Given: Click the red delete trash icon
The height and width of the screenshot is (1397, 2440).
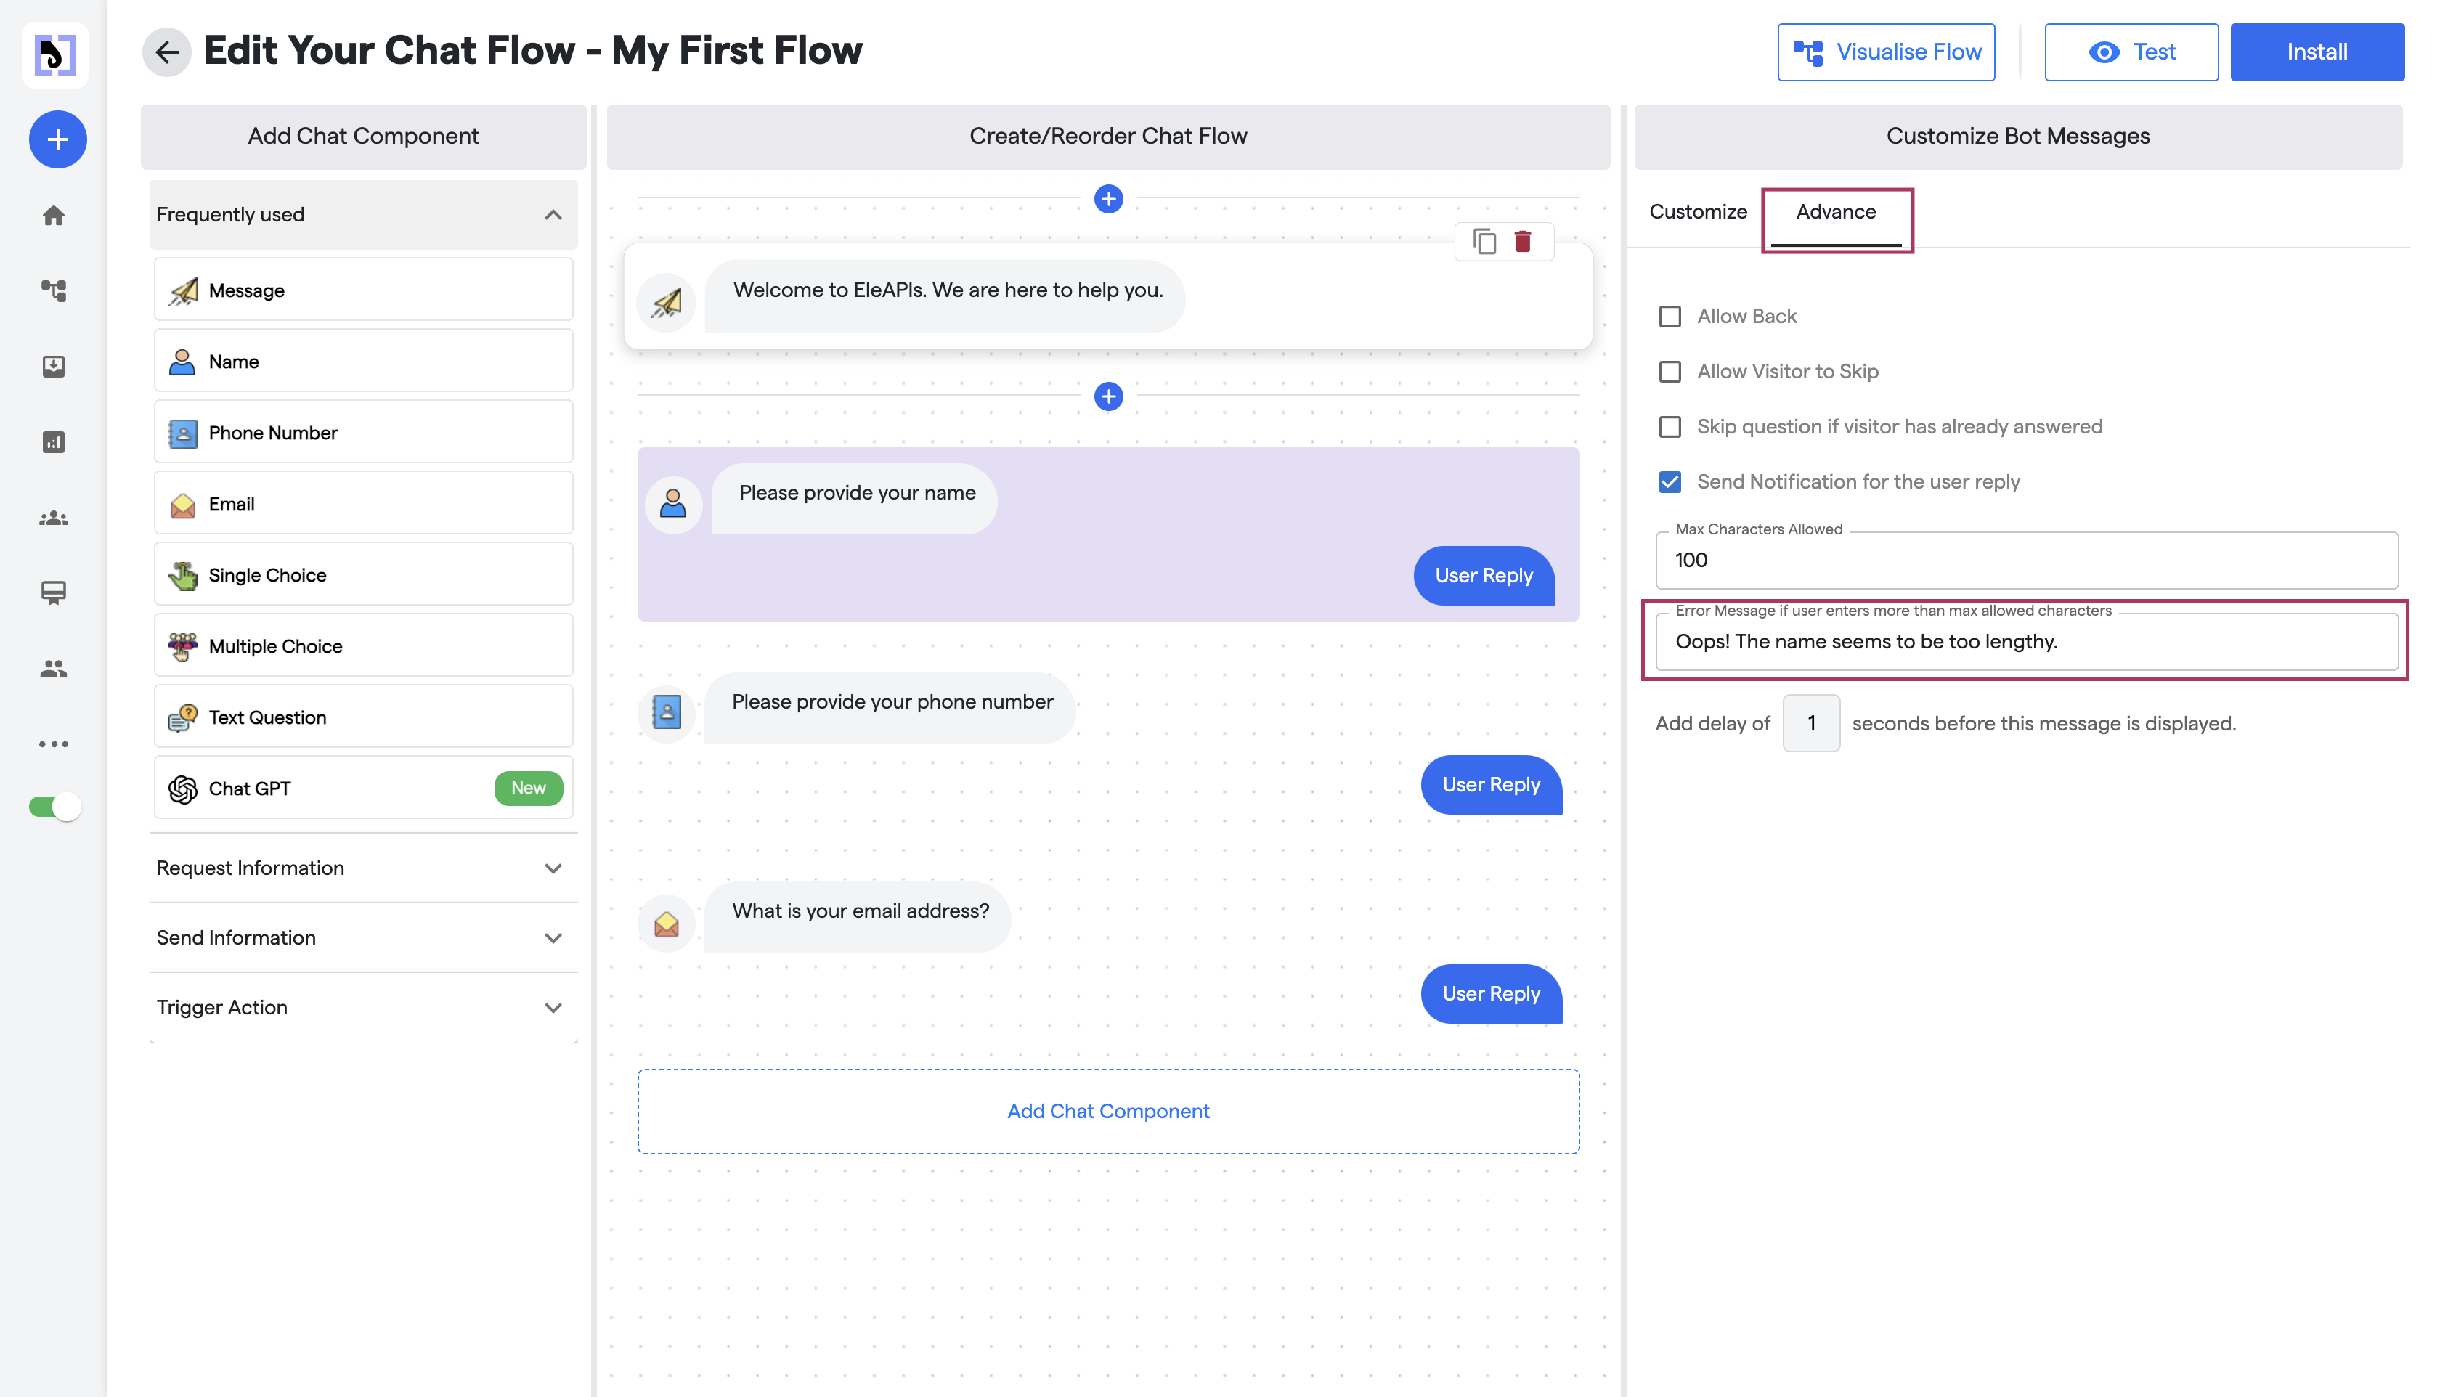Looking at the screenshot, I should pyautogui.click(x=1522, y=241).
